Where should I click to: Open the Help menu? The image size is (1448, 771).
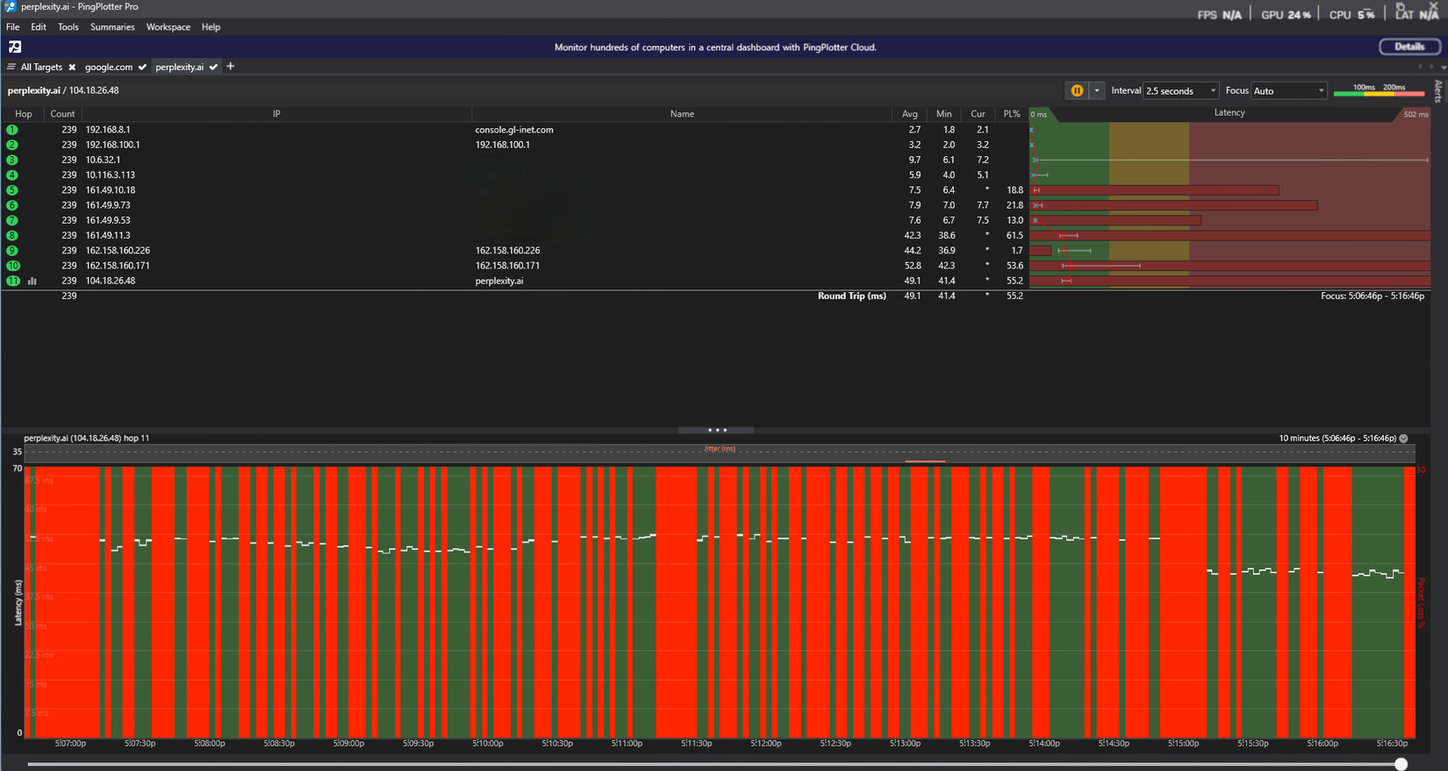pos(211,27)
